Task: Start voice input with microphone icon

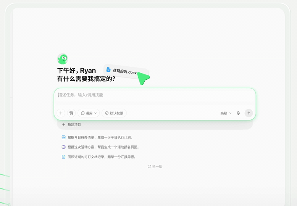Action: point(238,113)
